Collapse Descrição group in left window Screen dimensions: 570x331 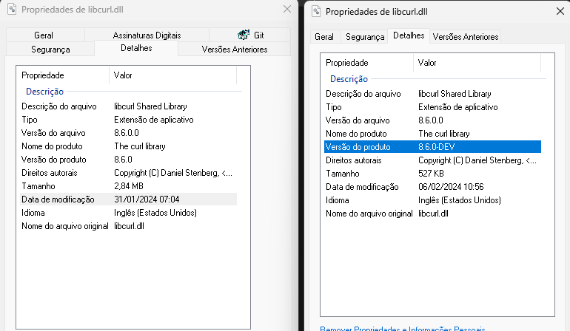[x=44, y=92]
